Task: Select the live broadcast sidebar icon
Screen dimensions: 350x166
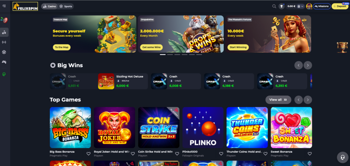Action: [x=4, y=42]
